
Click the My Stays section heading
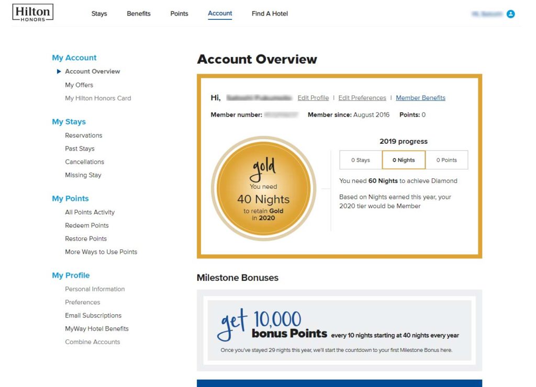69,122
